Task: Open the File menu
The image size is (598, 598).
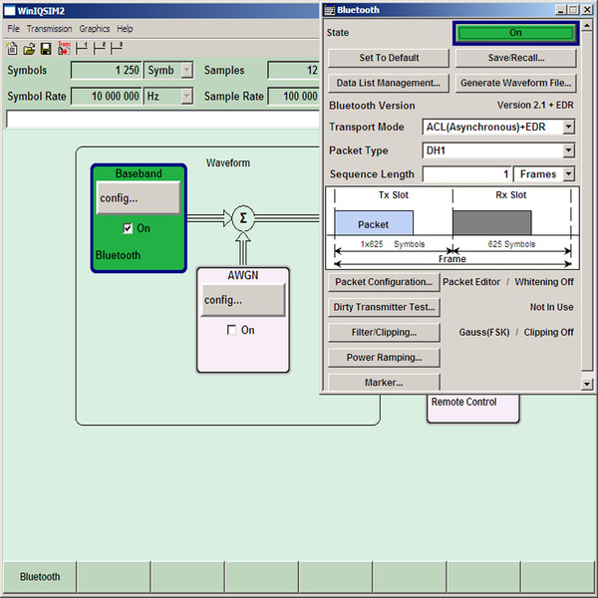Action: tap(13, 29)
